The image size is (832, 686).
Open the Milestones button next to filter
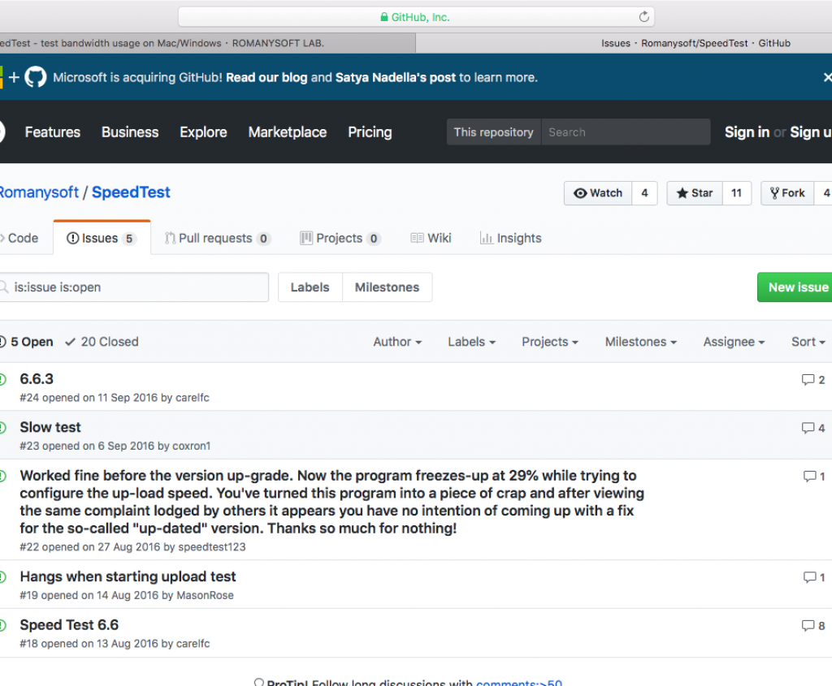click(x=387, y=287)
